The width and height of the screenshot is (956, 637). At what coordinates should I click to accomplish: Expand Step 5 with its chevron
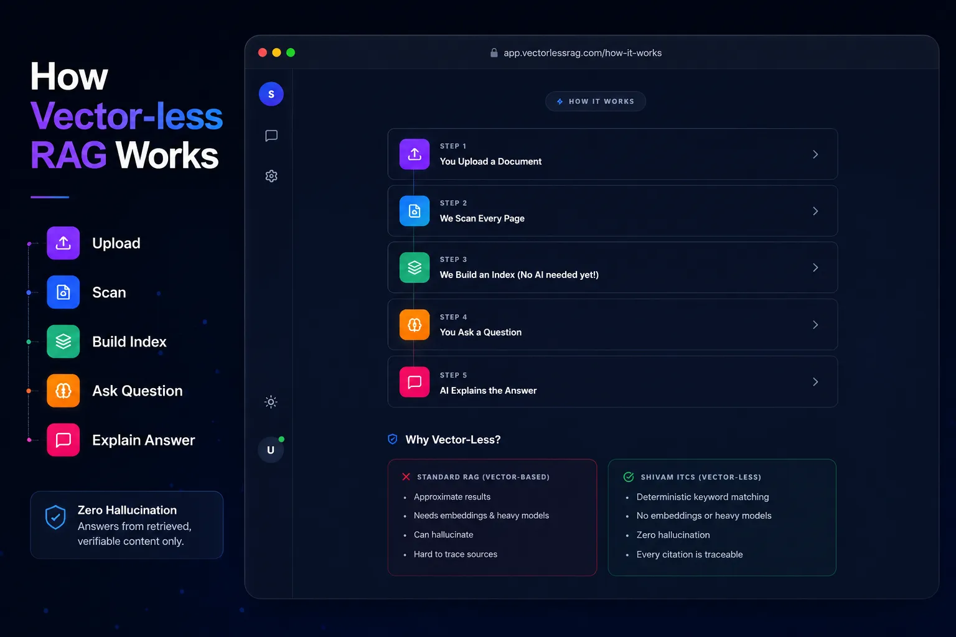[x=815, y=382]
